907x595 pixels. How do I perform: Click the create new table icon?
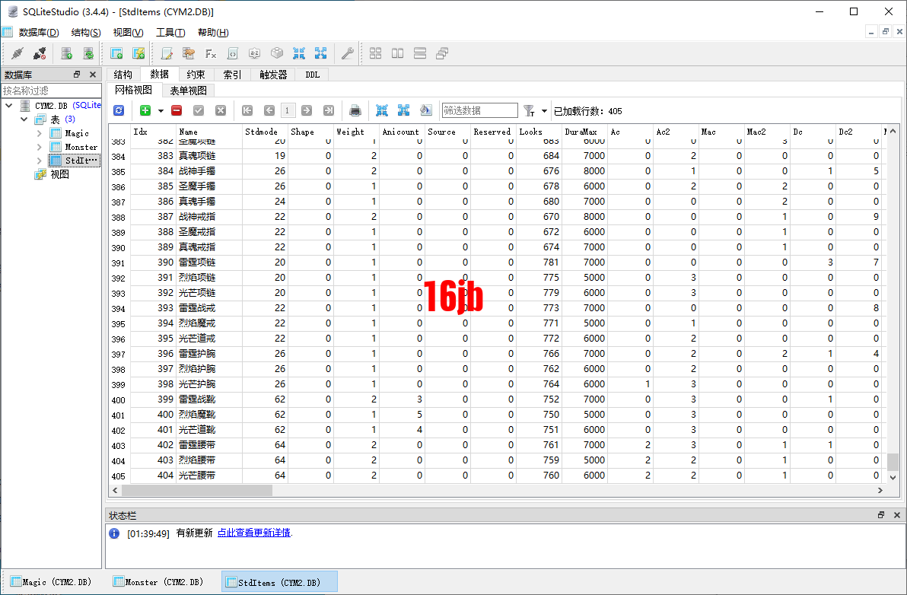tap(116, 53)
